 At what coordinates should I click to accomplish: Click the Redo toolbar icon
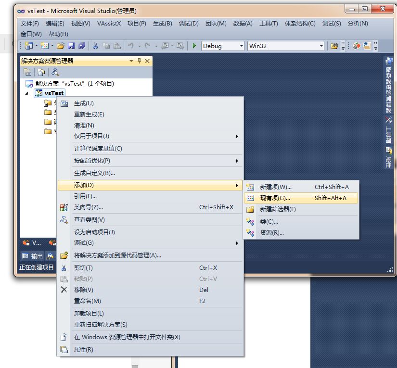tap(147, 46)
